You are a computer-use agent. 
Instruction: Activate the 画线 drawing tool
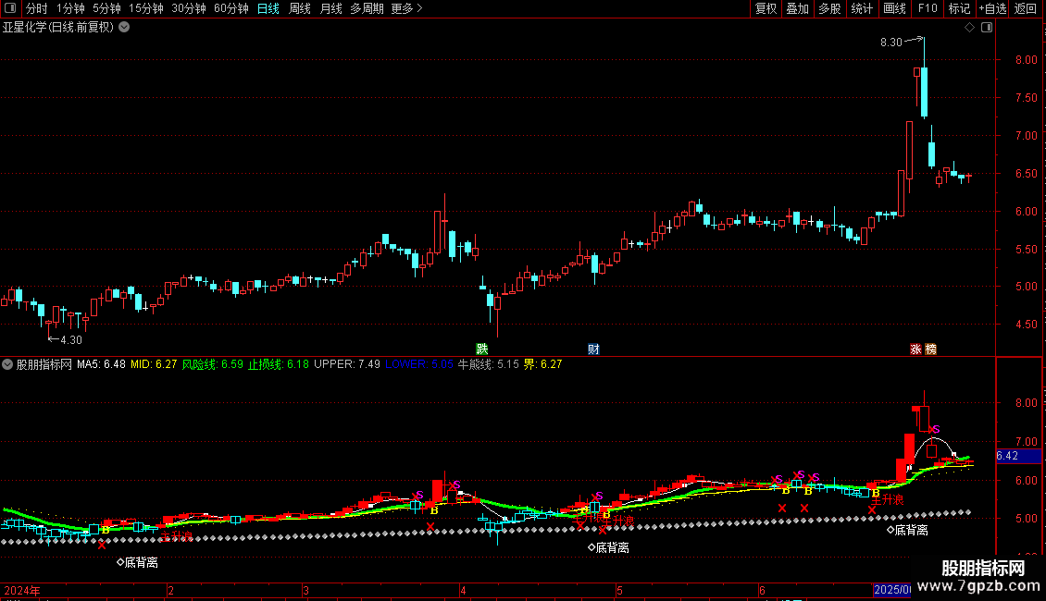(894, 8)
